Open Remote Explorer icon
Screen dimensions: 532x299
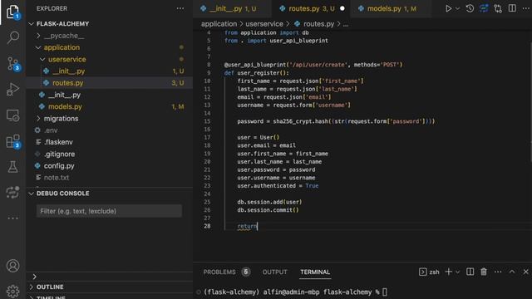coord(13,115)
